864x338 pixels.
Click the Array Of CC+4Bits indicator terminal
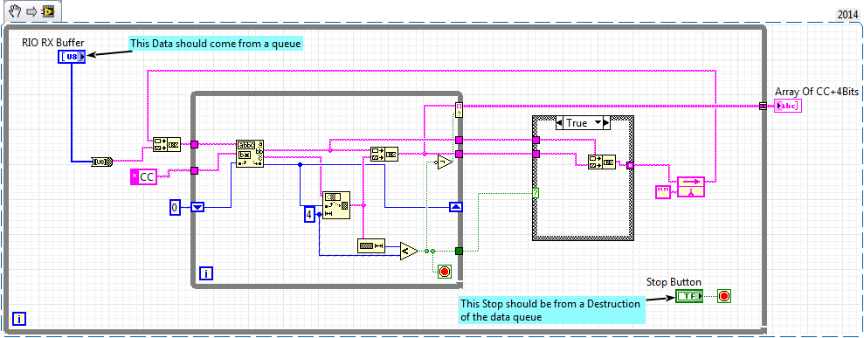coord(788,106)
